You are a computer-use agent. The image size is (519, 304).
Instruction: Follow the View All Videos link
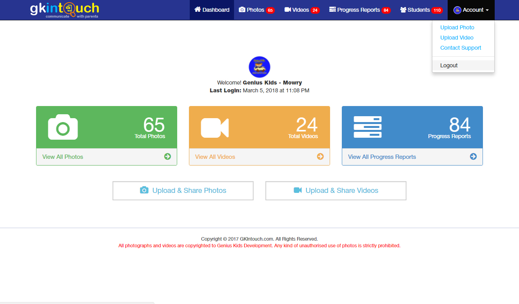click(x=215, y=156)
